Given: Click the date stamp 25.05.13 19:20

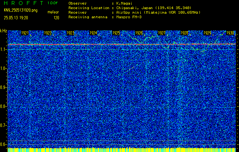Looking at the screenshot, I should (x=16, y=18).
